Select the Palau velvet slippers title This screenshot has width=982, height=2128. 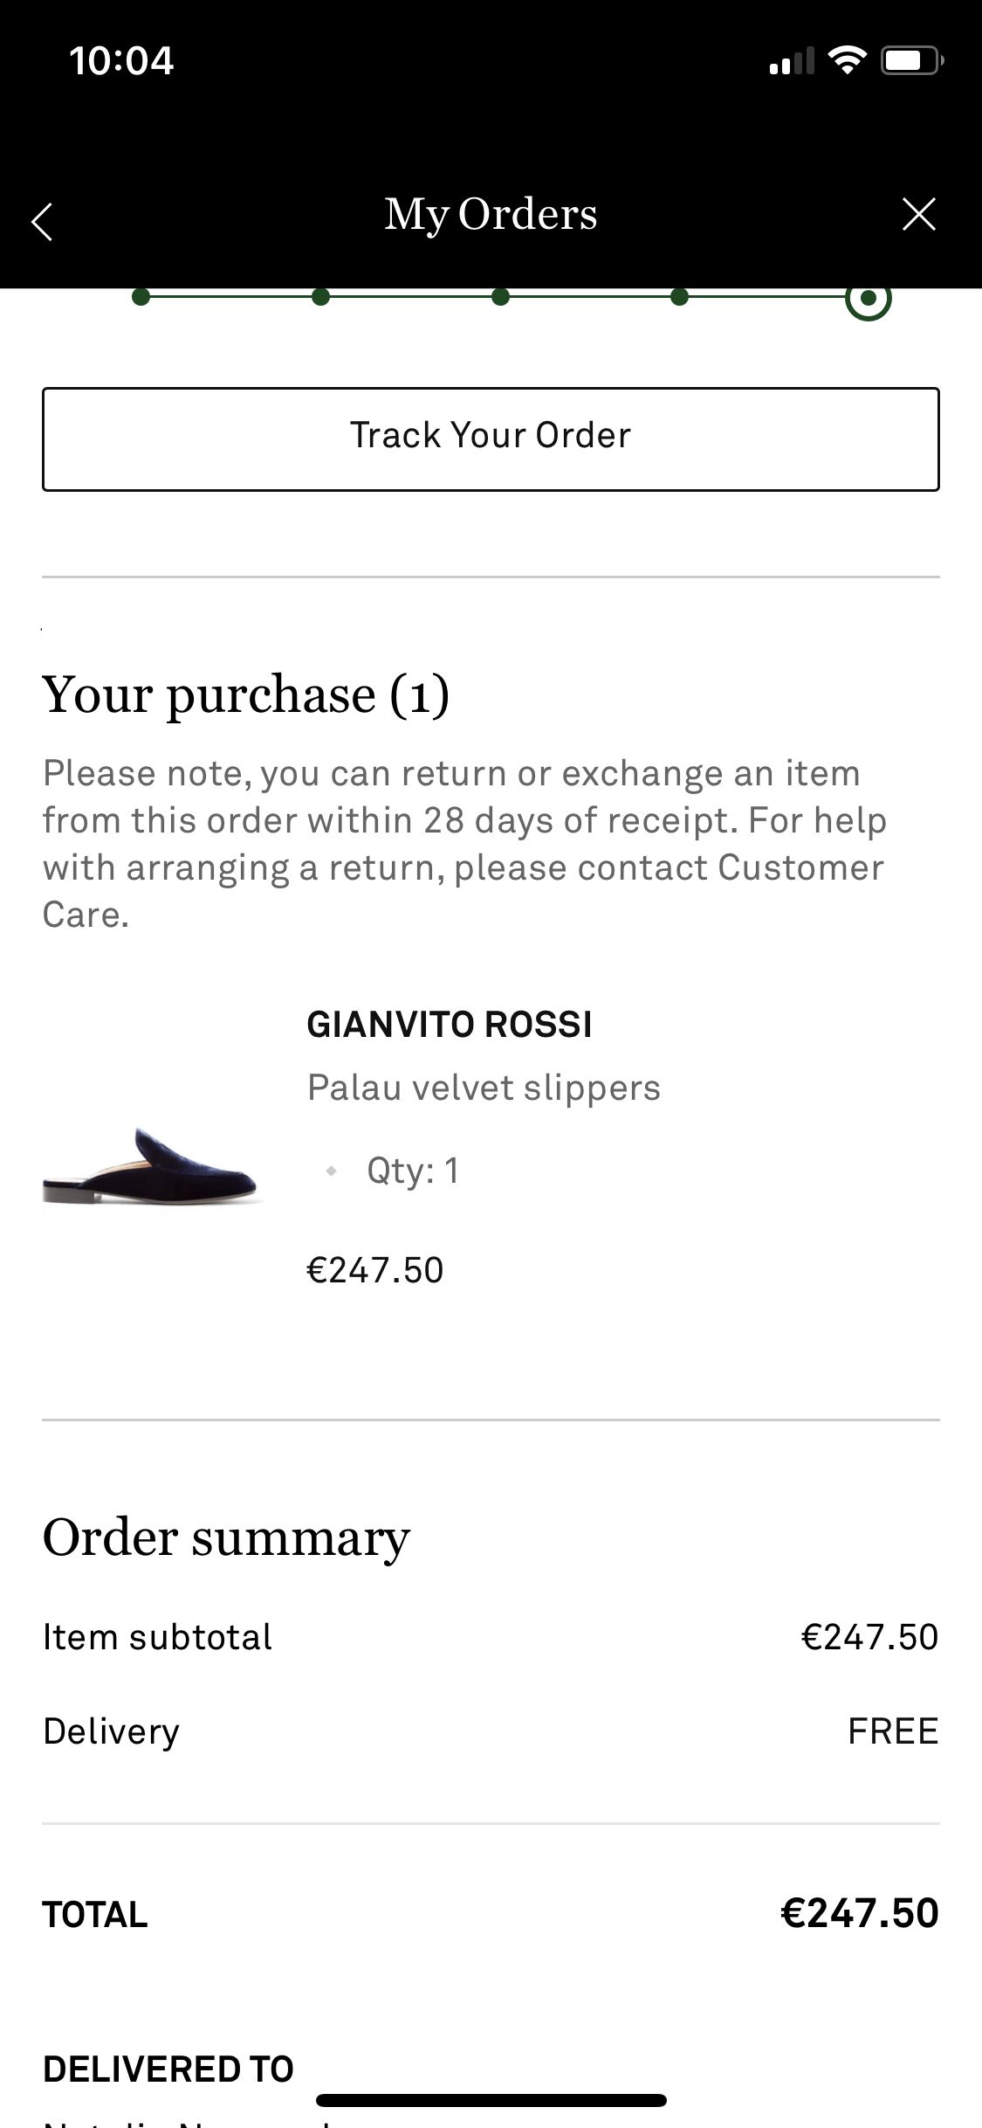pos(484,1088)
